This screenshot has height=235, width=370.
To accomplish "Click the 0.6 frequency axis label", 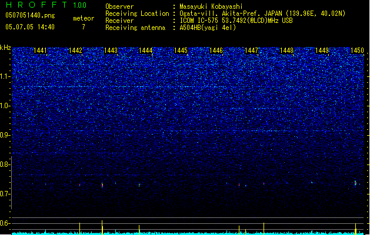I will pyautogui.click(x=5, y=223).
